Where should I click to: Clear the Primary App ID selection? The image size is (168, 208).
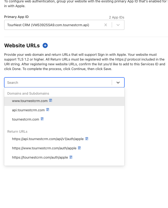coord(106,25)
